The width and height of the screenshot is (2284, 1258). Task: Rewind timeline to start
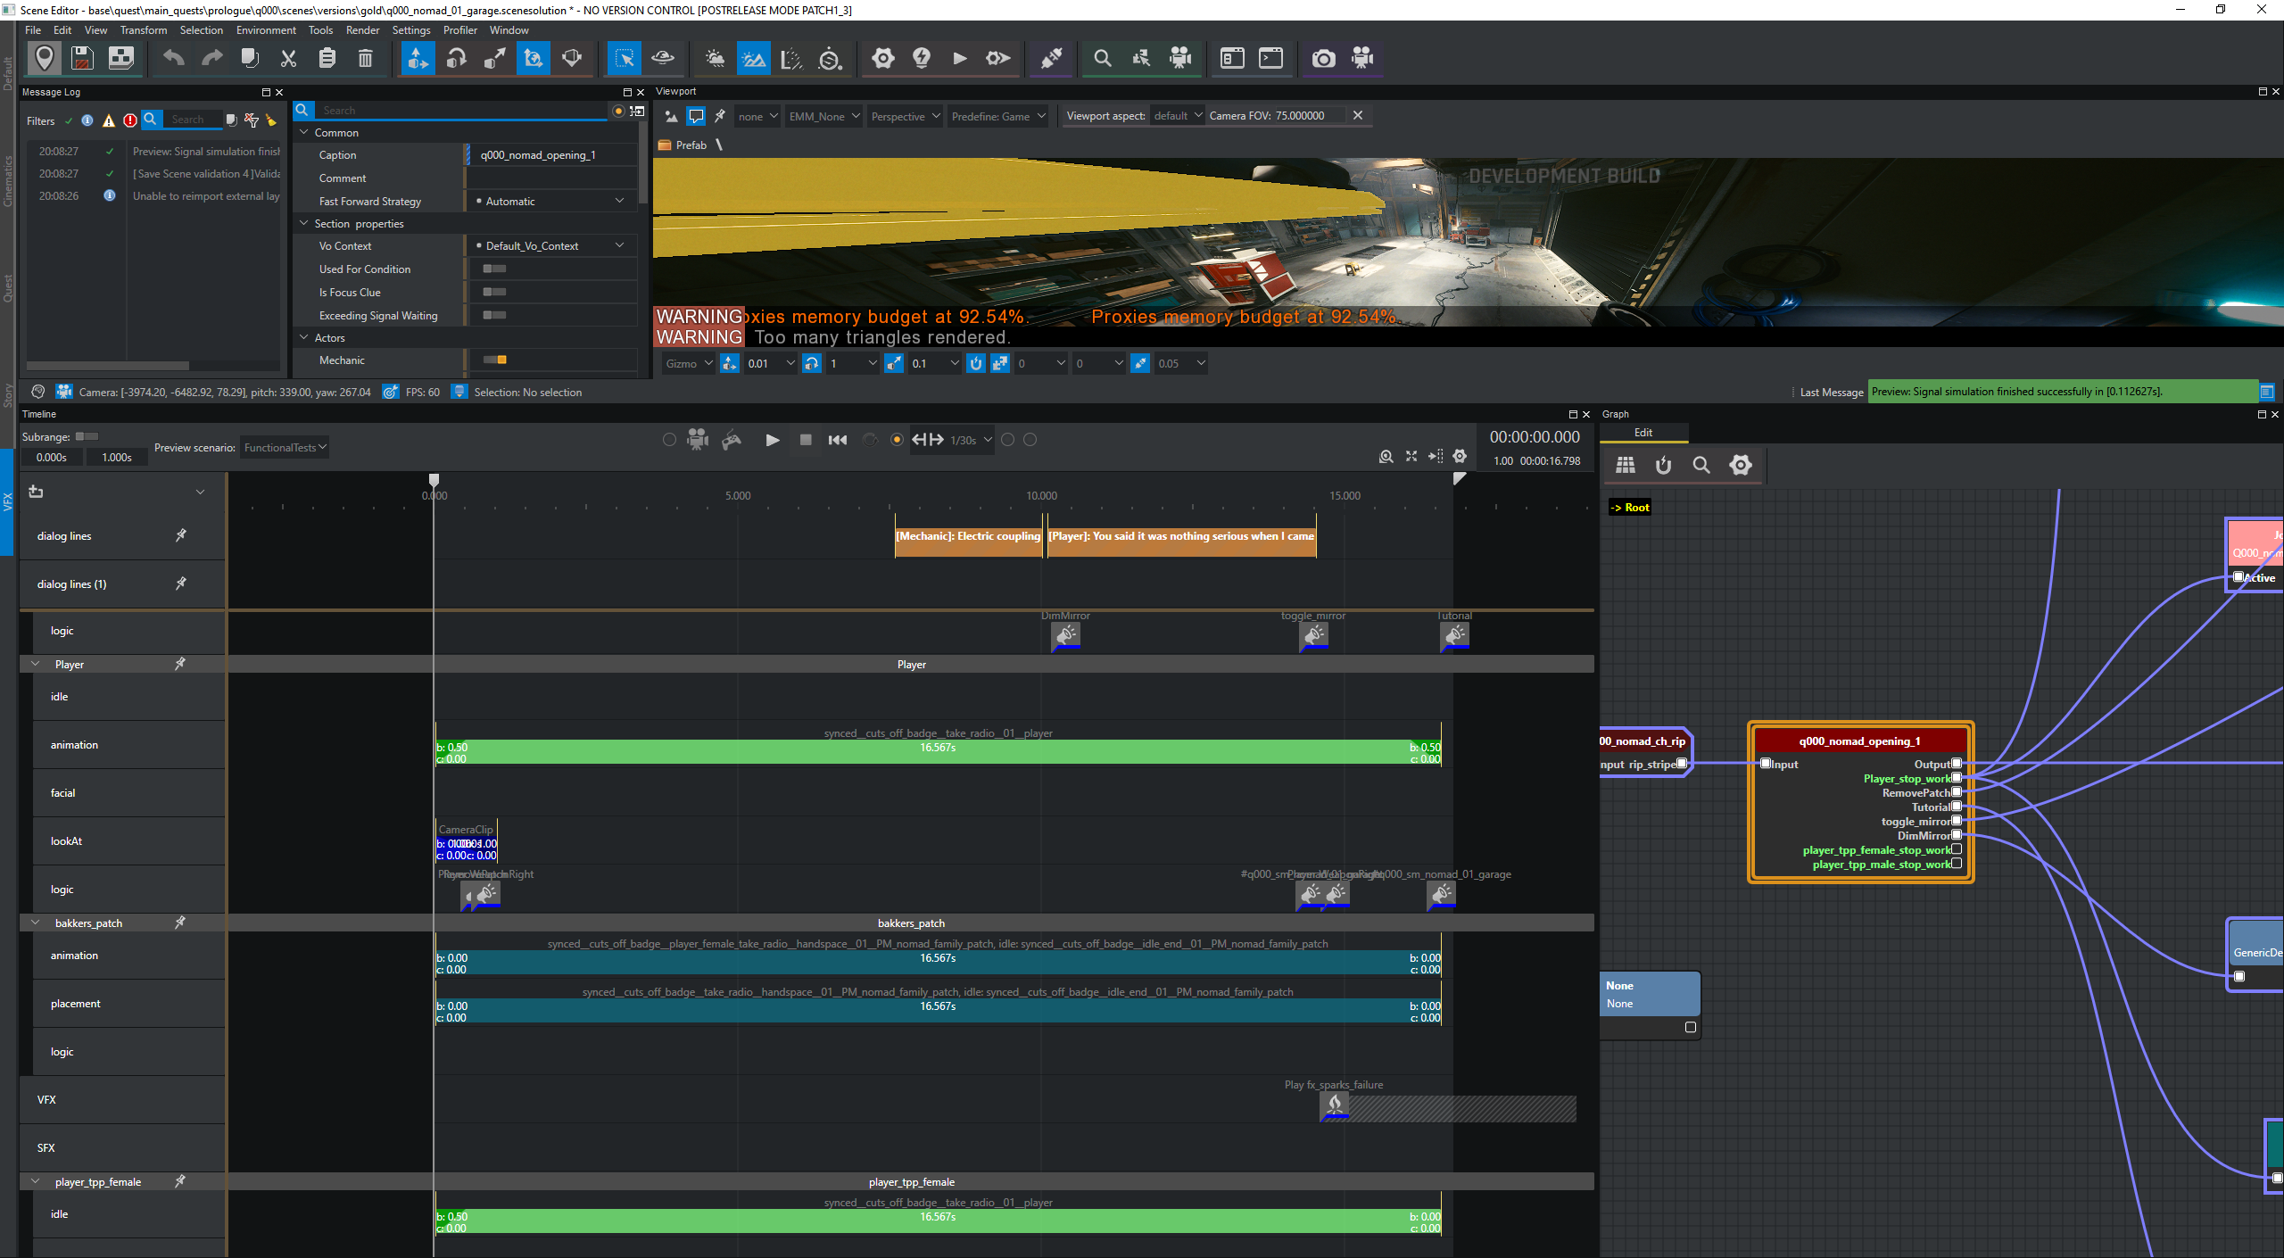[838, 440]
